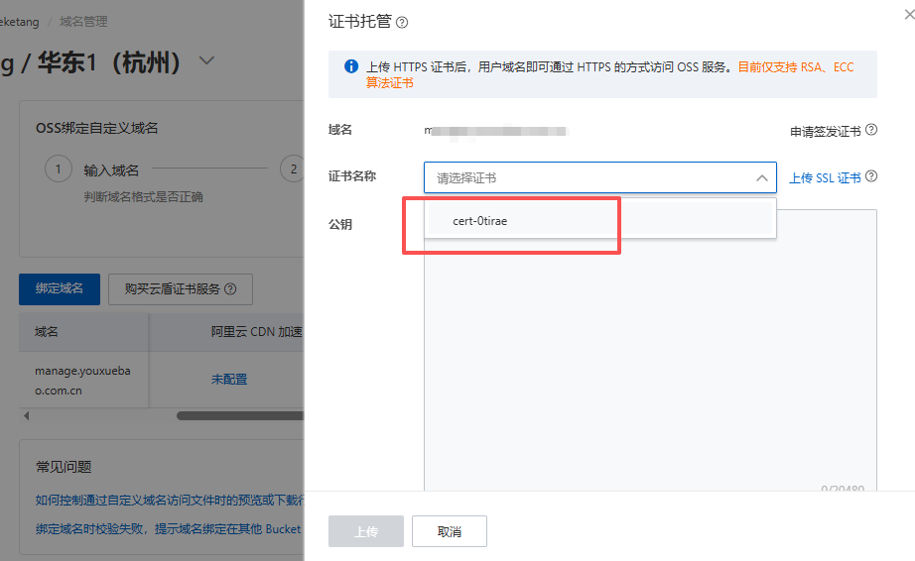This screenshot has height=561, width=915.
Task: Click the 申请签发证书 link
Action: (825, 131)
